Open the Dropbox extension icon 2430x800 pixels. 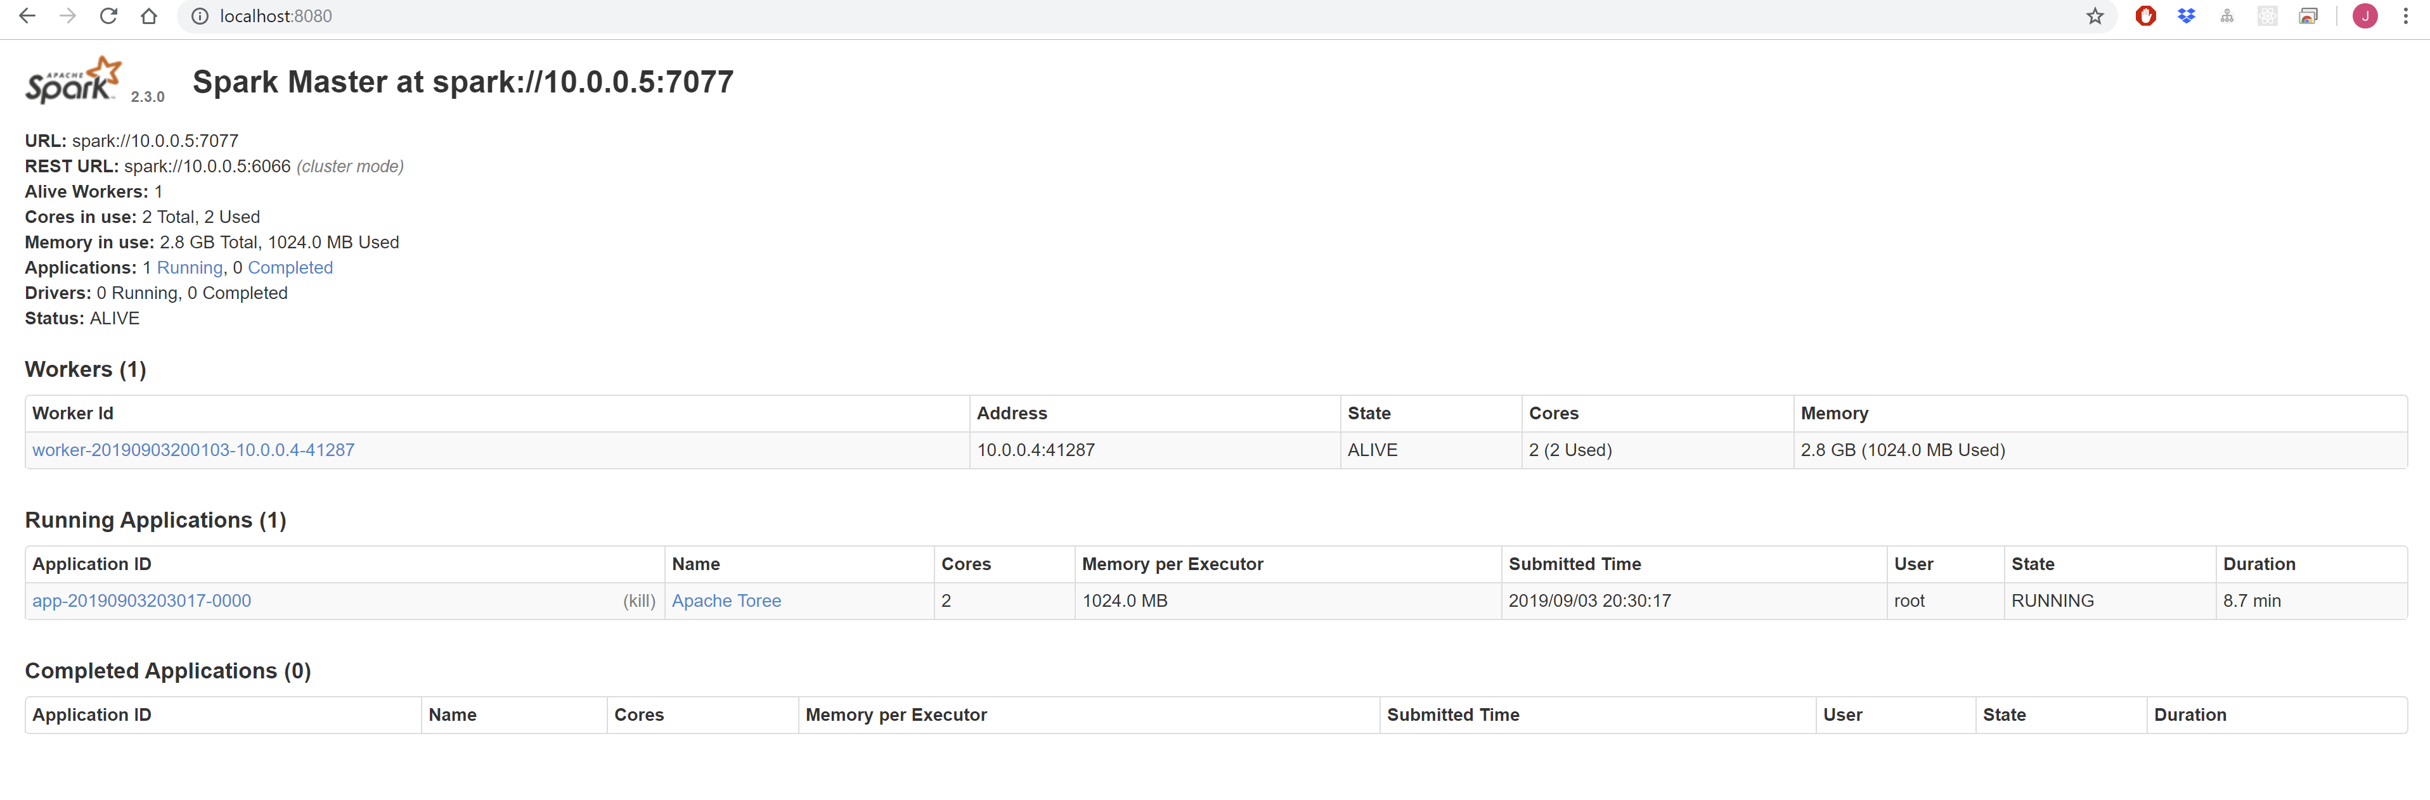click(x=2187, y=16)
